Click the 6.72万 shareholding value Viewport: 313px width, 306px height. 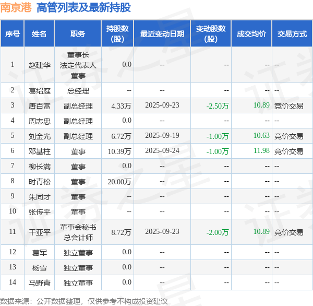pos(121,136)
